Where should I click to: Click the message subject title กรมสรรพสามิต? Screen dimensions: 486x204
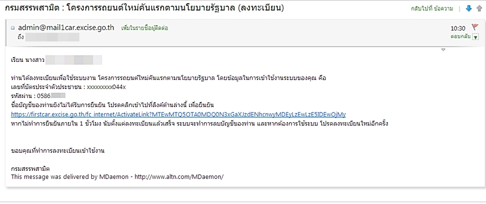[144, 8]
